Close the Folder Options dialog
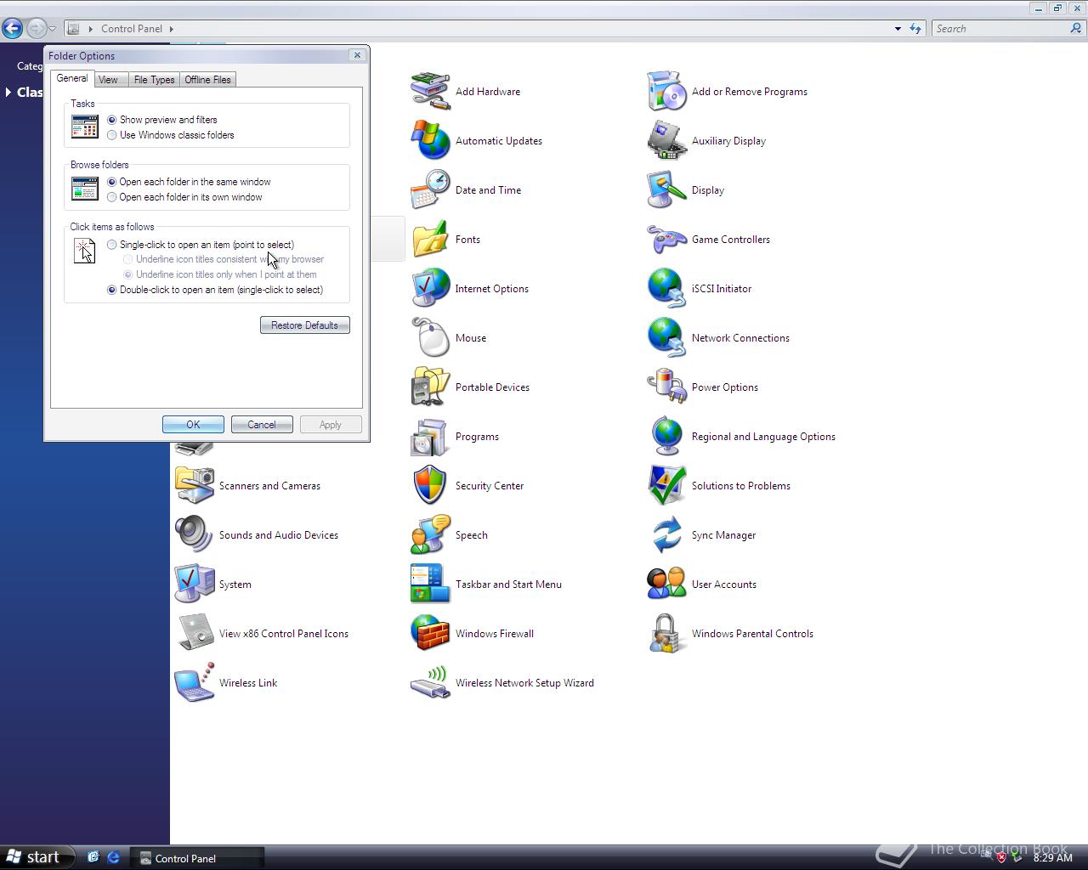1088x870 pixels. pos(357,55)
